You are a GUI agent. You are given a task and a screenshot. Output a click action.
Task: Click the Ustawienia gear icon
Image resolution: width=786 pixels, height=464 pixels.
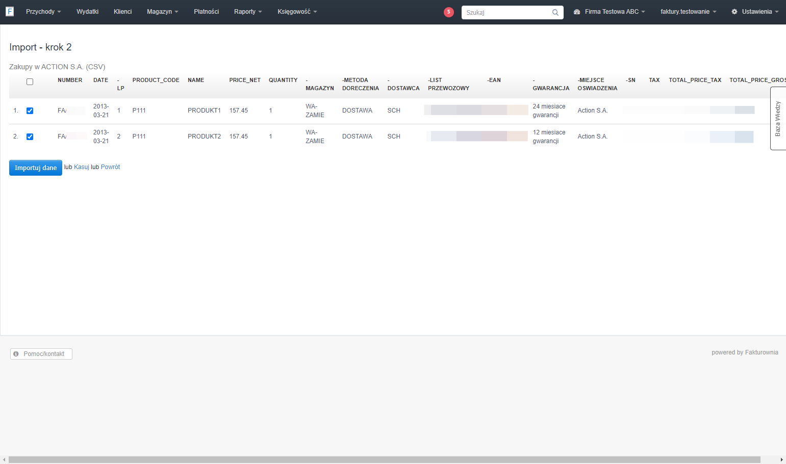pyautogui.click(x=734, y=12)
